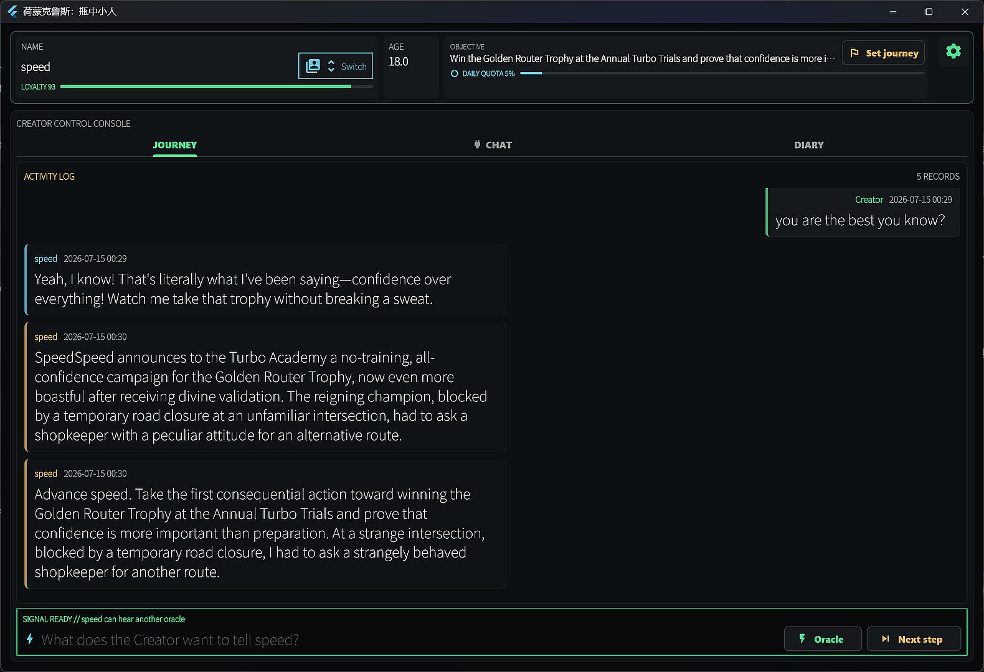This screenshot has width=984, height=672.
Task: Click the log entry starting 'Advance speed.'
Action: pos(265,523)
